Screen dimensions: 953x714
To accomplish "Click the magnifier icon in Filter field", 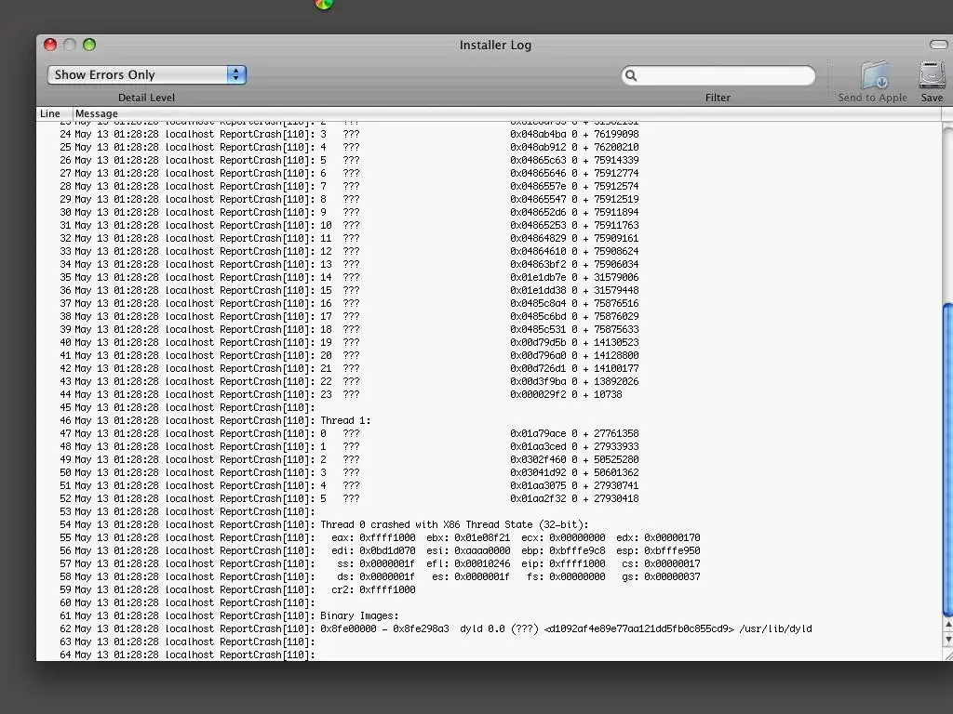I will point(631,75).
